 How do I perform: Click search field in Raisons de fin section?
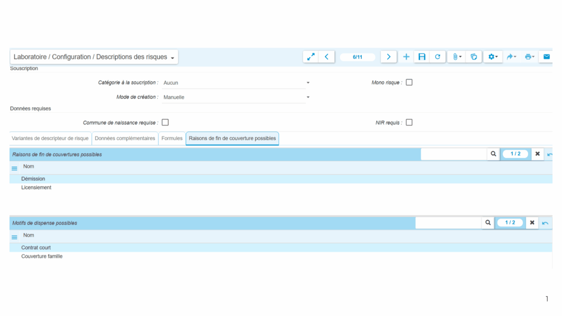click(x=454, y=154)
